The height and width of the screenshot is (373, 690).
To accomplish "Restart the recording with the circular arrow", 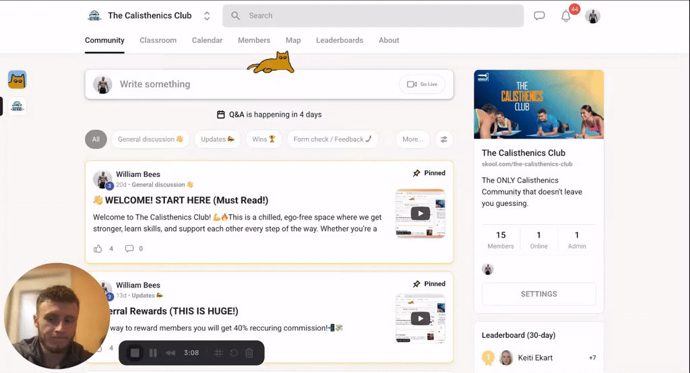I will click(x=234, y=353).
